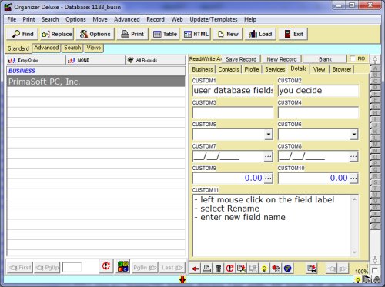Click the Save Record button
Screen dimensions: 385x287
[241, 59]
